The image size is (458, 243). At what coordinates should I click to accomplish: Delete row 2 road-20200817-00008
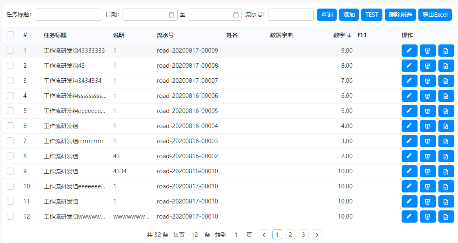click(x=428, y=66)
